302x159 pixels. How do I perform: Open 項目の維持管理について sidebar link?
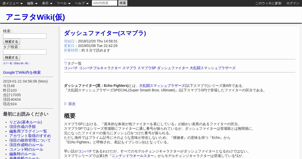30,140
